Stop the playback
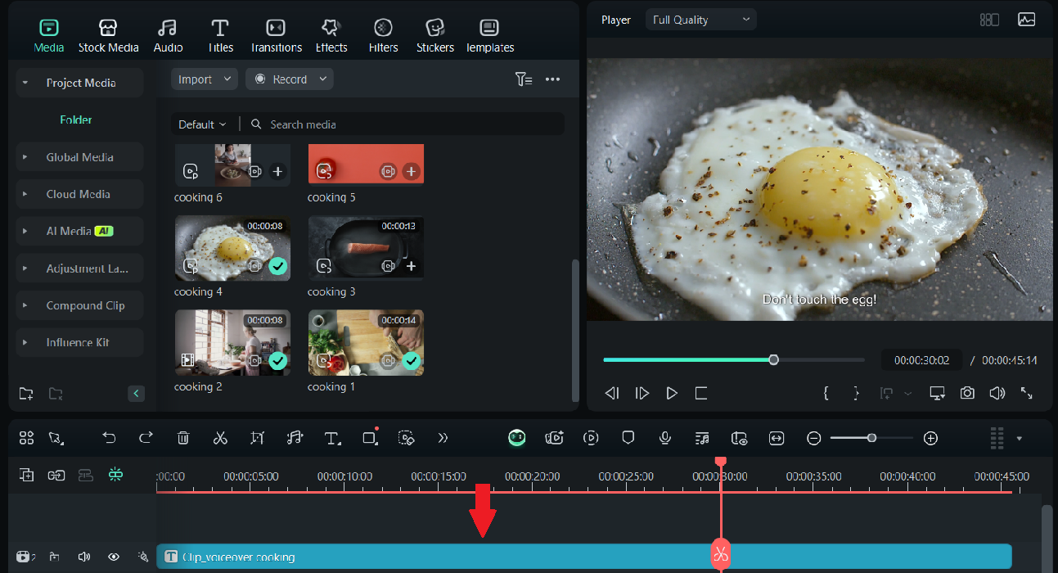The height and width of the screenshot is (573, 1058). pos(701,394)
